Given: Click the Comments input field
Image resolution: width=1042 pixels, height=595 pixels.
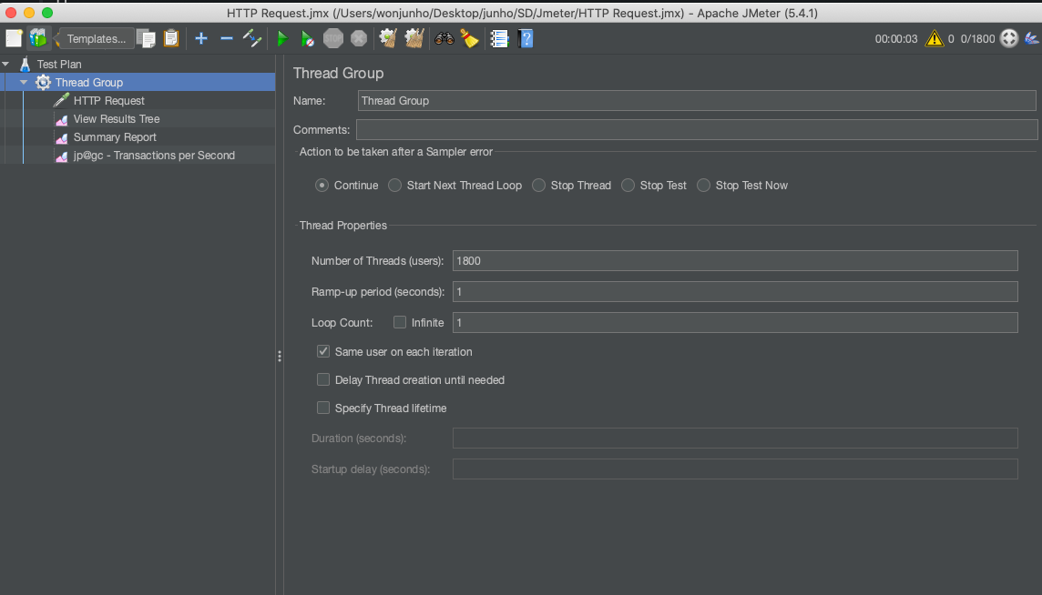Looking at the screenshot, I should tap(697, 129).
